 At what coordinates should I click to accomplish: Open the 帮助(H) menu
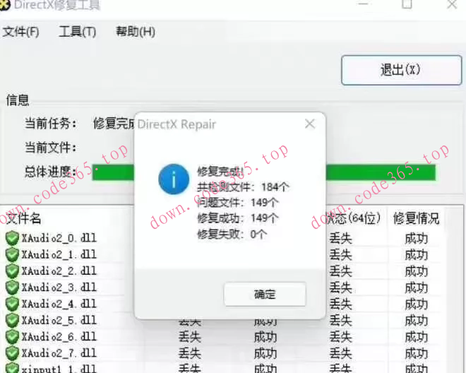point(136,32)
